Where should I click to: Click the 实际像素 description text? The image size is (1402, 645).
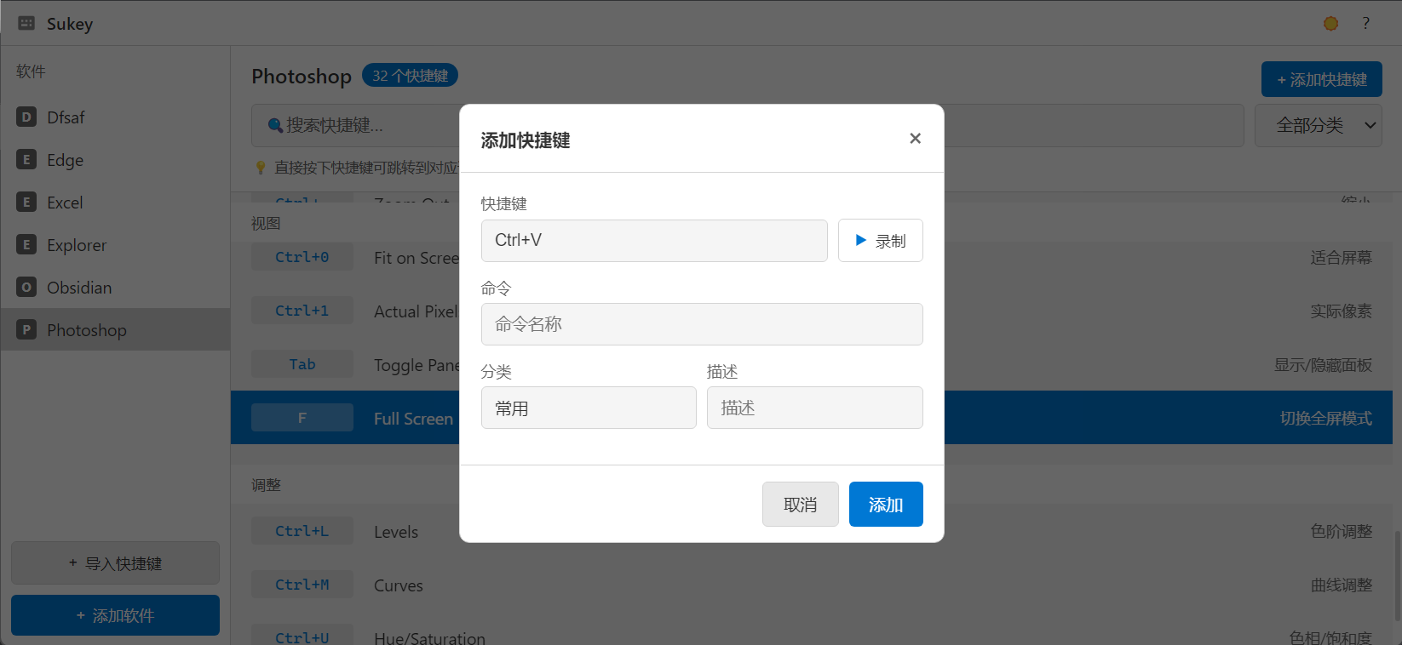coord(1341,311)
